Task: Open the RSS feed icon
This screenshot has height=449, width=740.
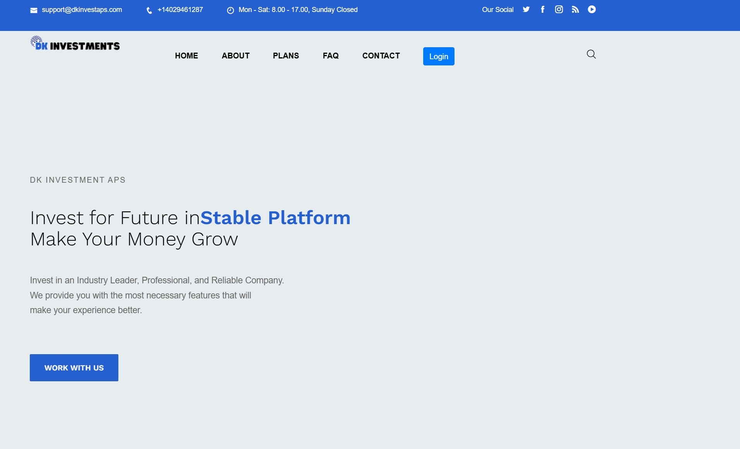Action: pos(575,10)
